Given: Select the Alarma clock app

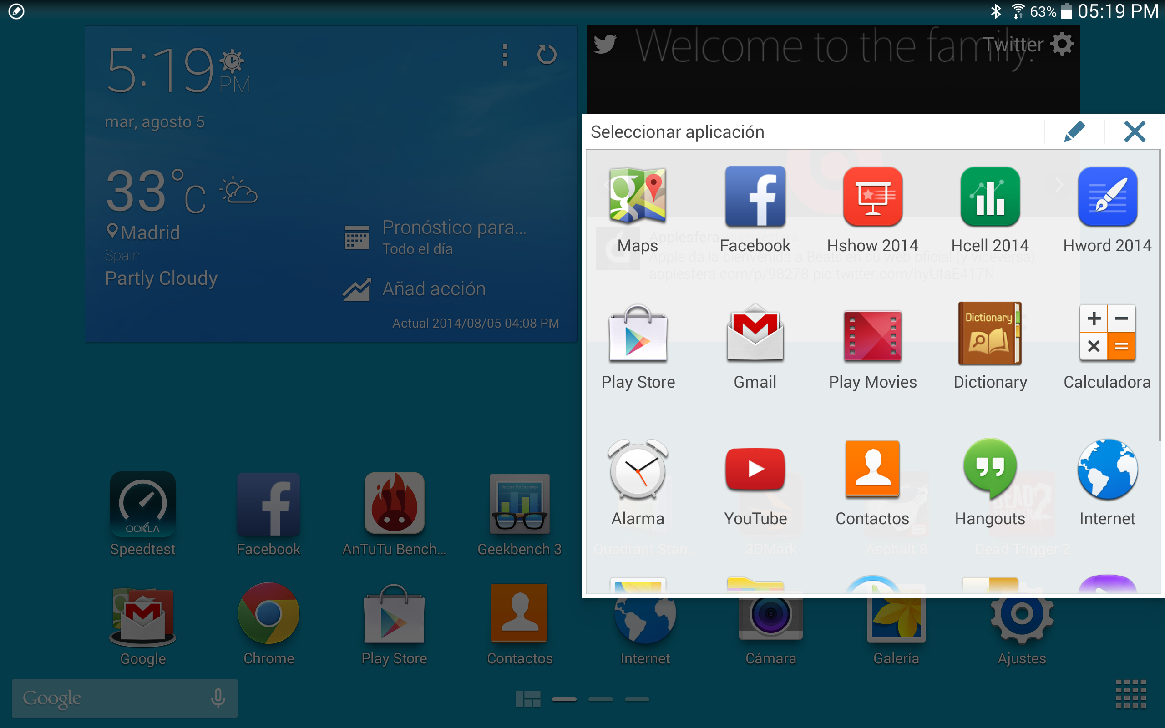Looking at the screenshot, I should (x=638, y=483).
